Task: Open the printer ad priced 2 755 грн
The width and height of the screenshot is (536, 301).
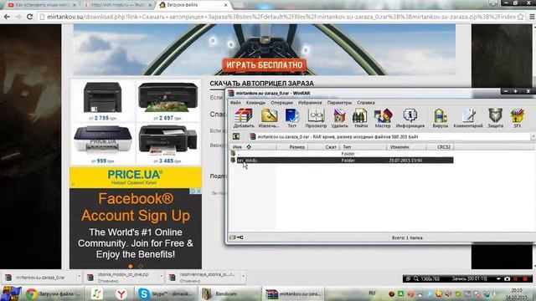Action: 102,101
